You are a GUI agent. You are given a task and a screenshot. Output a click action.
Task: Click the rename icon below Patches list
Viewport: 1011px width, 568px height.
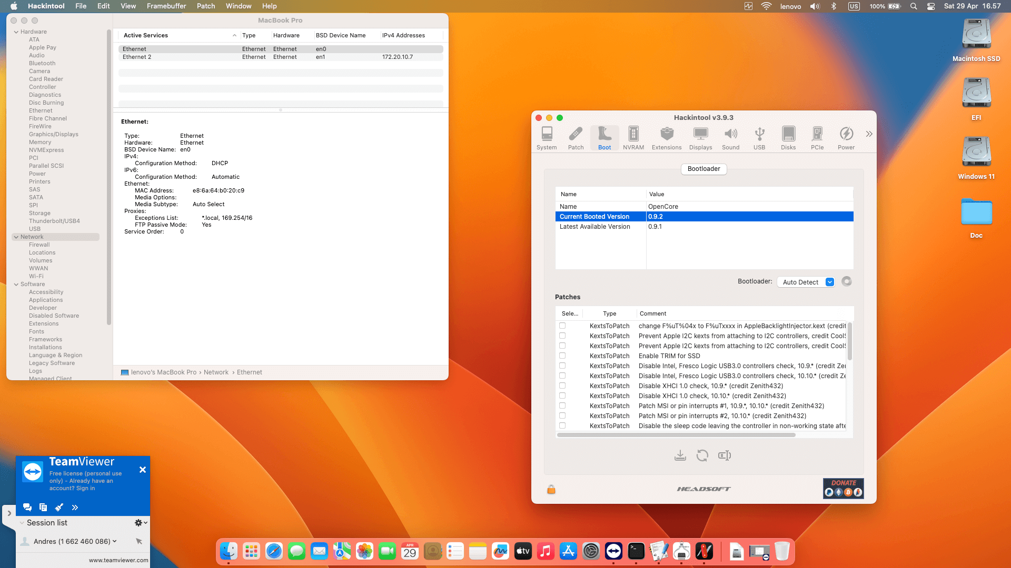pos(725,455)
